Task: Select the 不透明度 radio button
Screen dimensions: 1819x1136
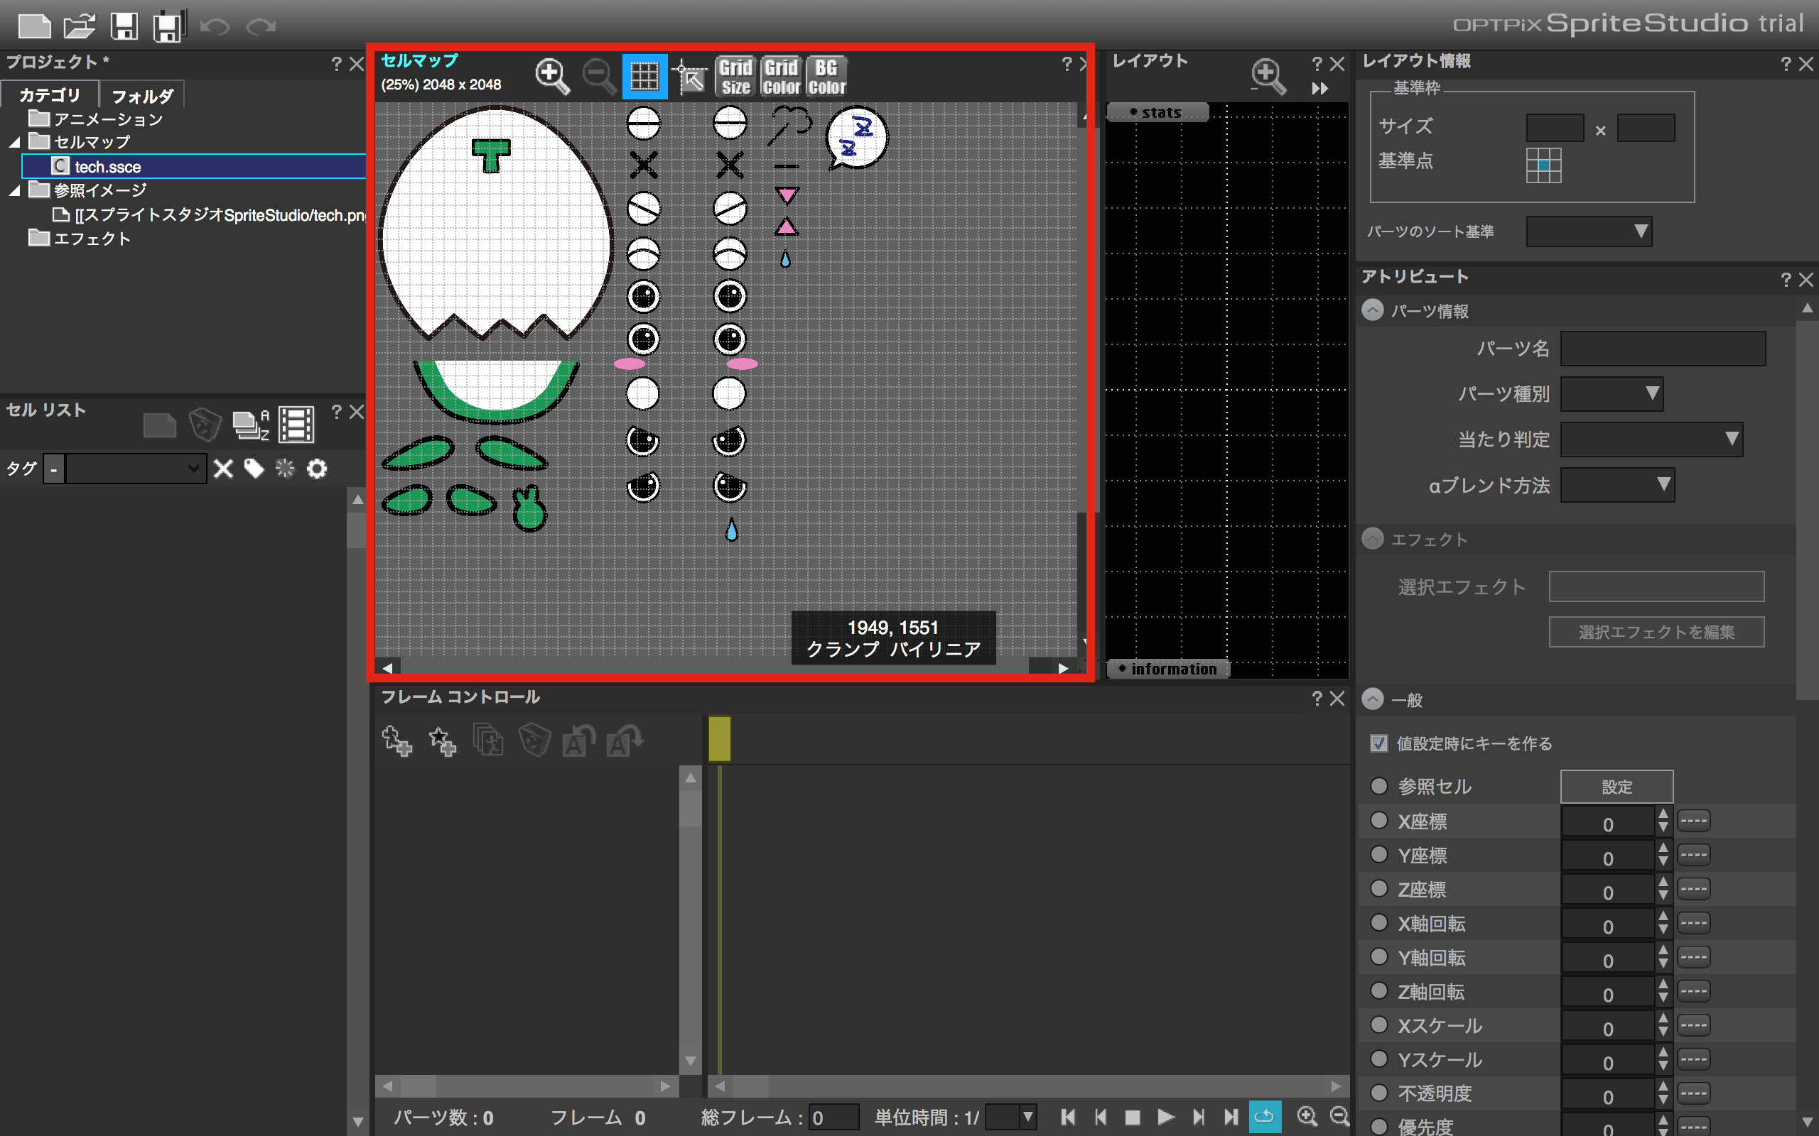Action: click(1378, 1093)
